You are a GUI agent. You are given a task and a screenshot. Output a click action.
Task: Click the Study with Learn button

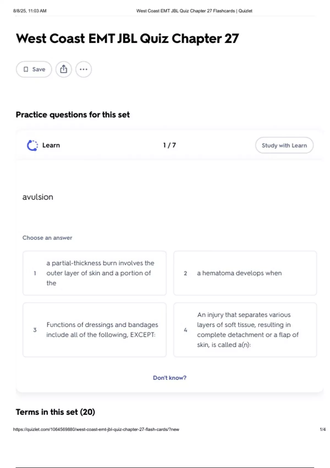click(x=284, y=145)
